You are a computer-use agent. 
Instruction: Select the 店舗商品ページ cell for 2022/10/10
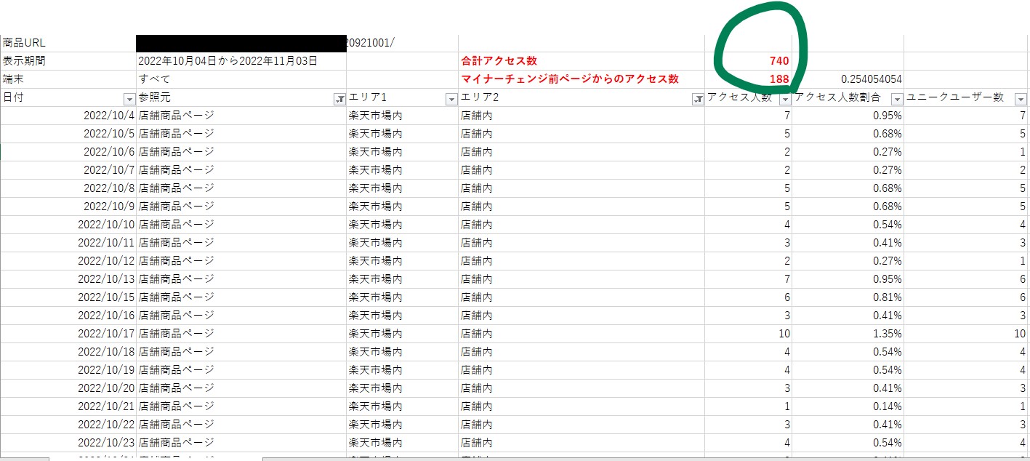click(x=241, y=225)
